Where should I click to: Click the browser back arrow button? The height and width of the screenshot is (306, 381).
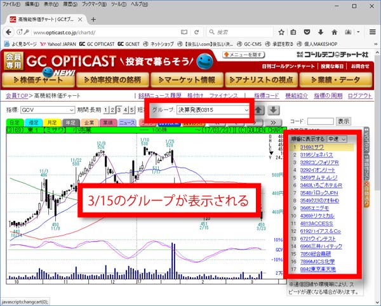(8, 32)
